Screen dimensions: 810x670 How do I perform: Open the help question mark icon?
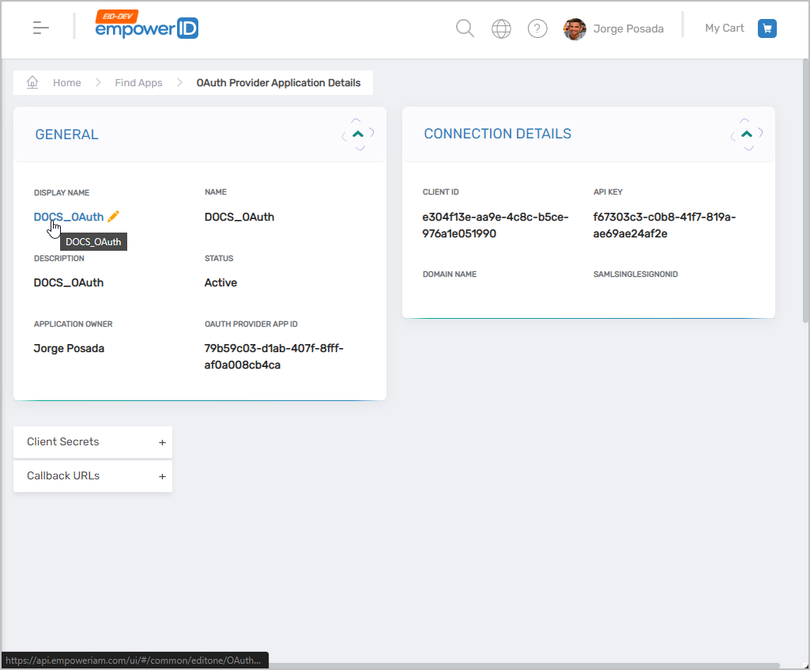pos(537,29)
